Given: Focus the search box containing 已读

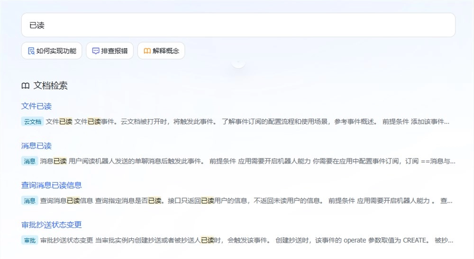Looking at the screenshot, I should coord(238,25).
